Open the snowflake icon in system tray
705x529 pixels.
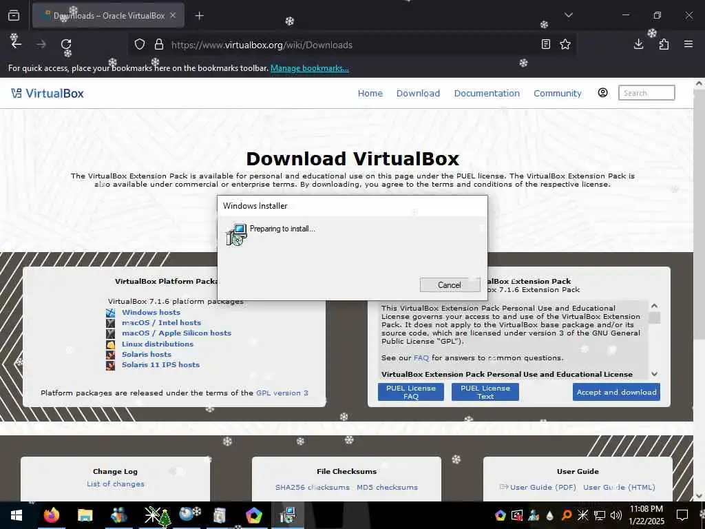coord(582,515)
